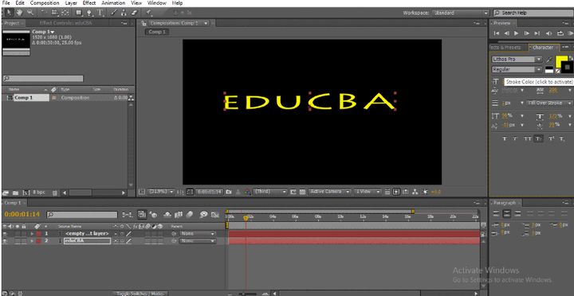Click Play in the Preview panel
The image size is (574, 296).
tap(517, 33)
